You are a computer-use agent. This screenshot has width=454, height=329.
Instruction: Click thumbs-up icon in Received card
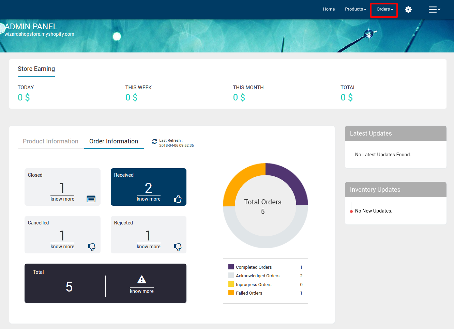tap(178, 199)
